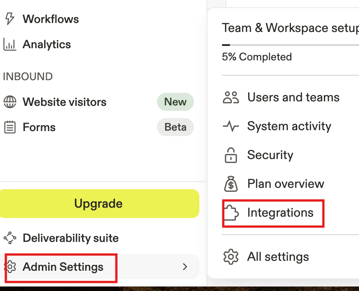This screenshot has width=359, height=291.
Task: Click the Deliverability suite icon
Action: point(9,238)
